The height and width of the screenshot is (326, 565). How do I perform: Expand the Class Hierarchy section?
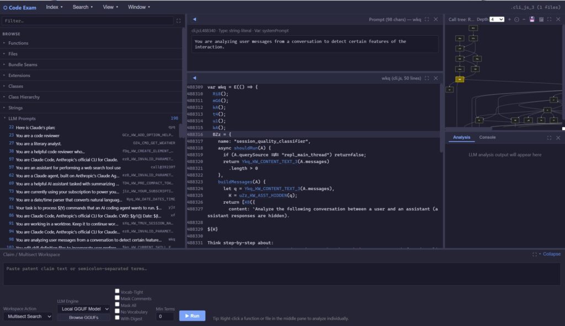(x=24, y=97)
